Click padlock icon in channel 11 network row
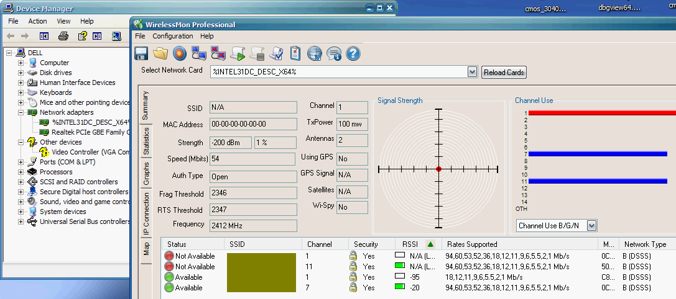The image size is (676, 299). click(x=353, y=266)
